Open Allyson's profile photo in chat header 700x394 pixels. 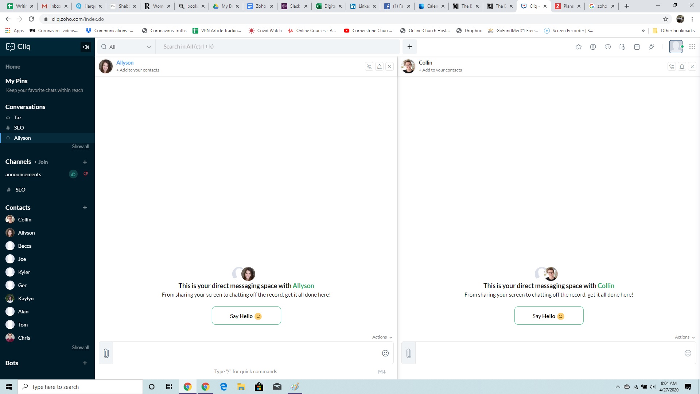click(x=106, y=66)
